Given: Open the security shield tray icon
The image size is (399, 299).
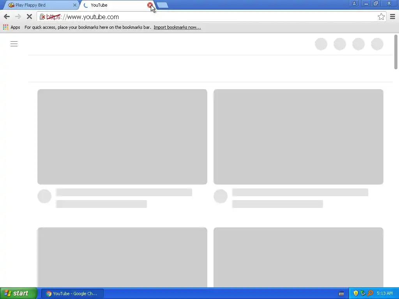Looking at the screenshot, I should tap(356, 293).
